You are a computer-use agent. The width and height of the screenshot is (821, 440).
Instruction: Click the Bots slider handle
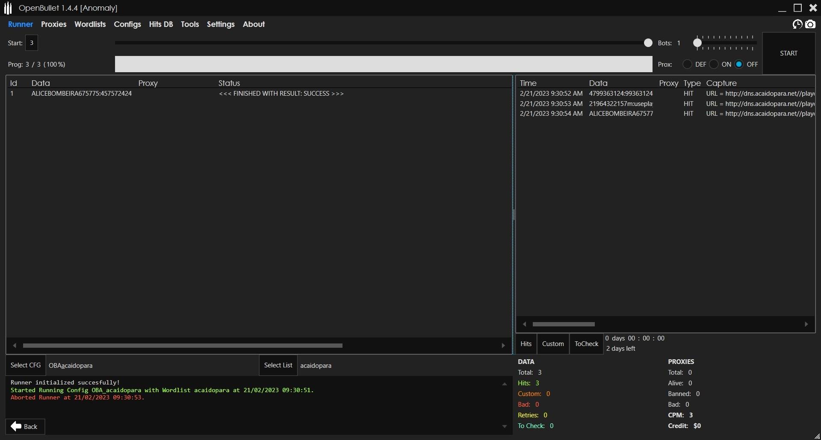tap(697, 43)
